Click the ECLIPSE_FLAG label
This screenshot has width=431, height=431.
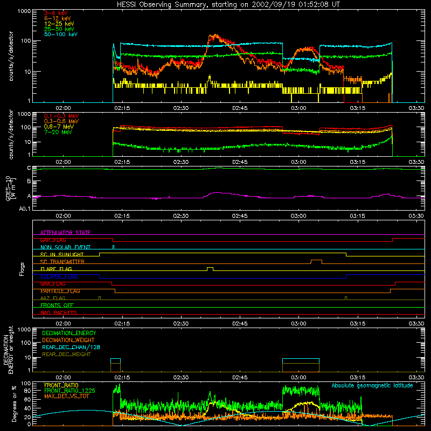[59, 276]
